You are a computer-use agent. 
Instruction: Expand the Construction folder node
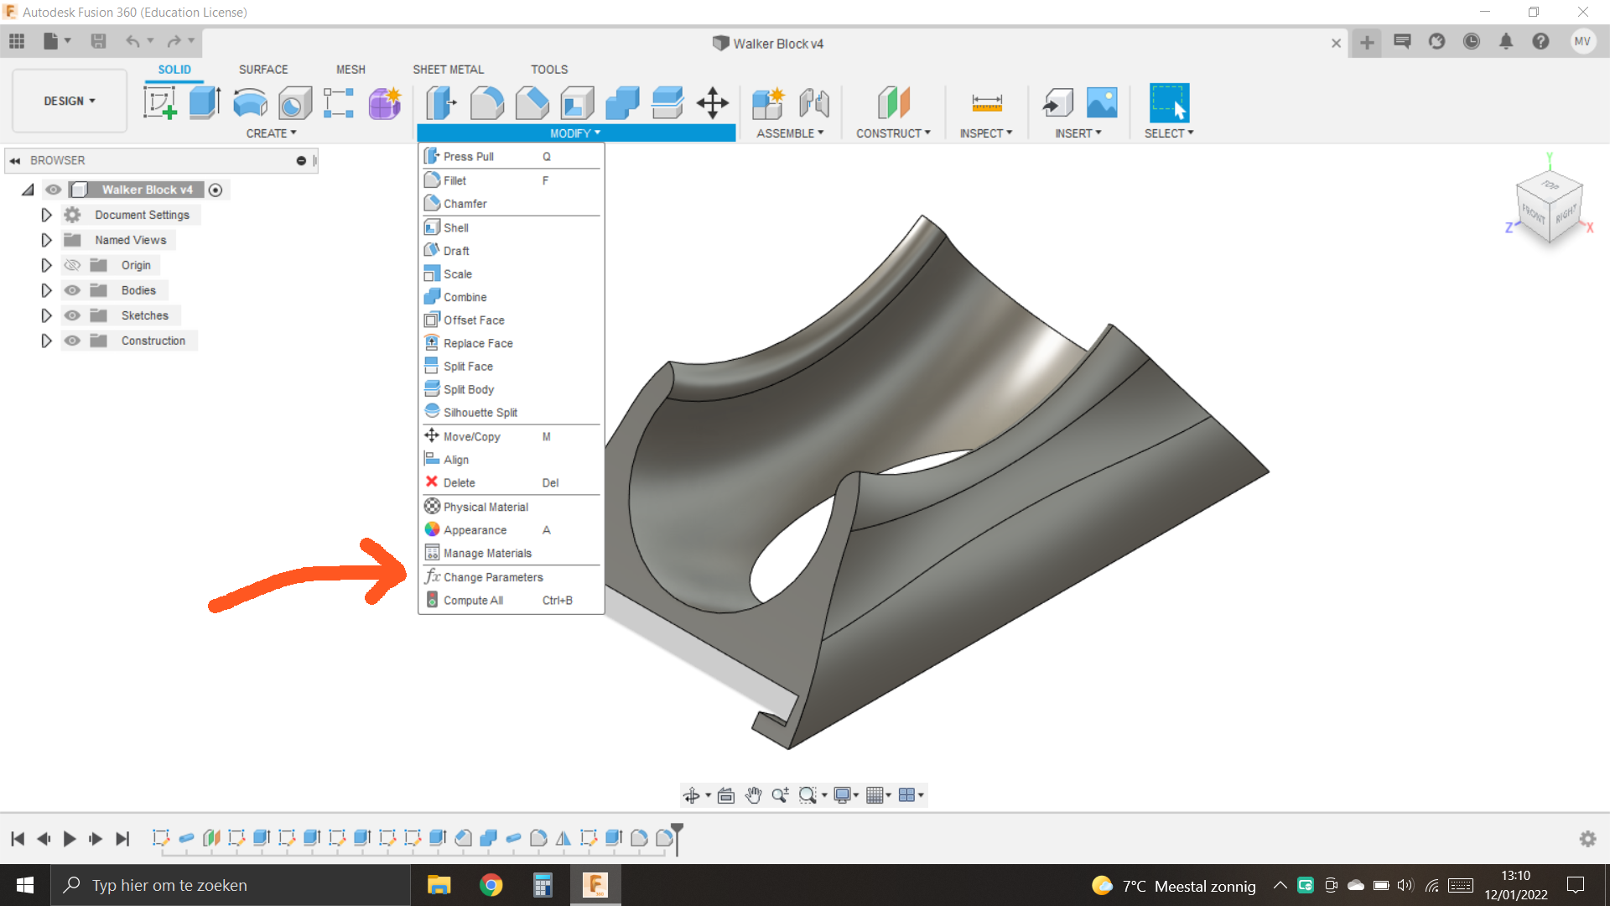pos(46,341)
